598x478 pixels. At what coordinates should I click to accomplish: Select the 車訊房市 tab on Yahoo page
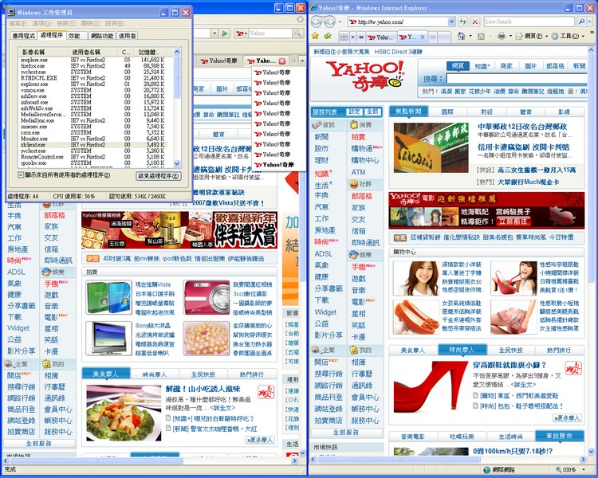coord(558,437)
